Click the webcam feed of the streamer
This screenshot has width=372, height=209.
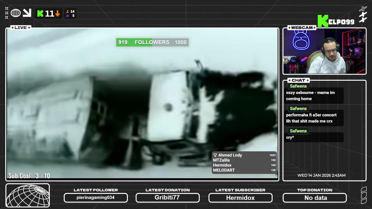[x=324, y=51]
